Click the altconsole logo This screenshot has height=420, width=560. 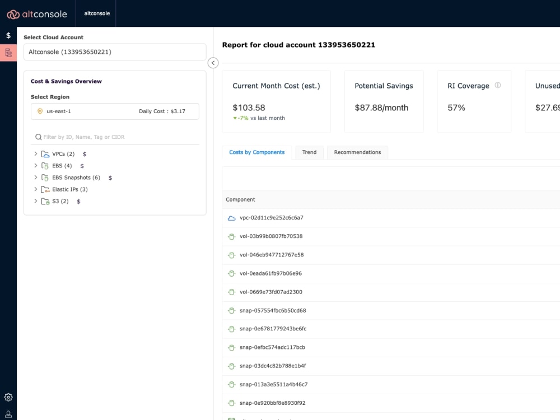point(37,14)
